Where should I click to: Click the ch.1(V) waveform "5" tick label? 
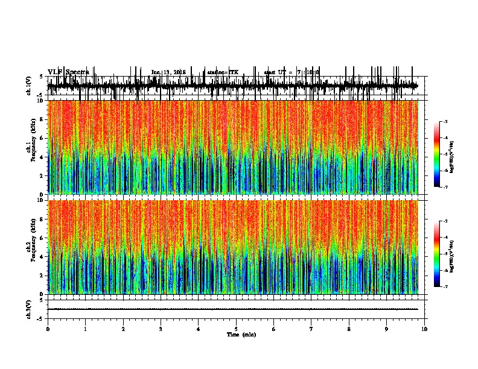[x=42, y=77]
